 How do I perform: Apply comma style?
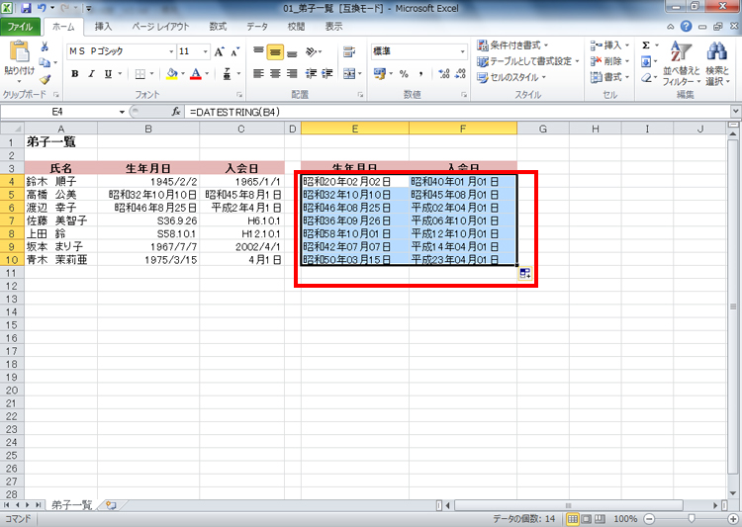(420, 74)
